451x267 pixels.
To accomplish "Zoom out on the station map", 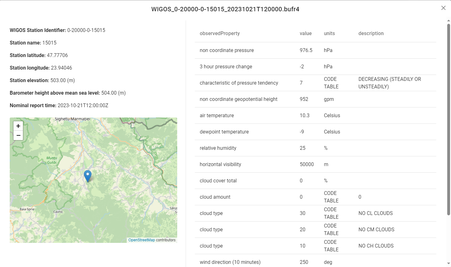I will pos(18,135).
